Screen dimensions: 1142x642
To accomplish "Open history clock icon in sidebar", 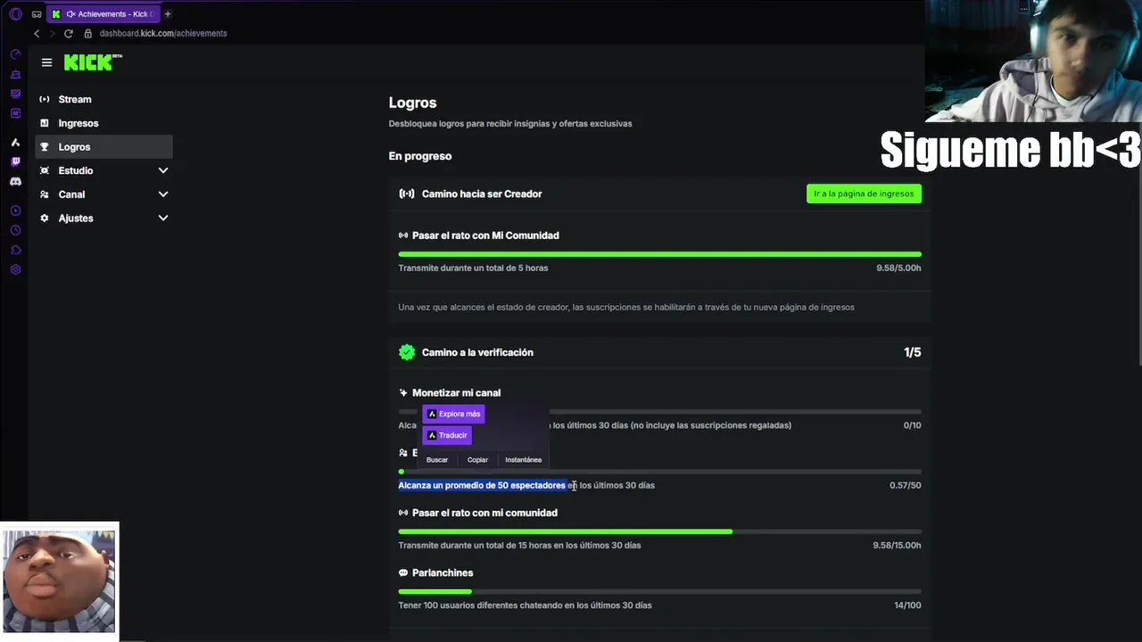I will [x=15, y=230].
